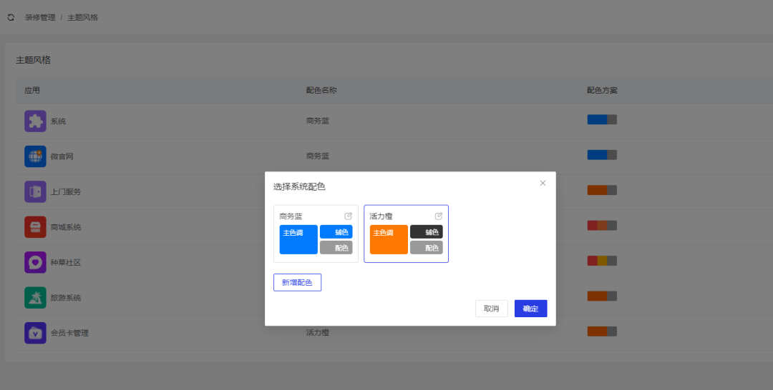
Task: Click the 配色方案 column header
Action: point(603,91)
